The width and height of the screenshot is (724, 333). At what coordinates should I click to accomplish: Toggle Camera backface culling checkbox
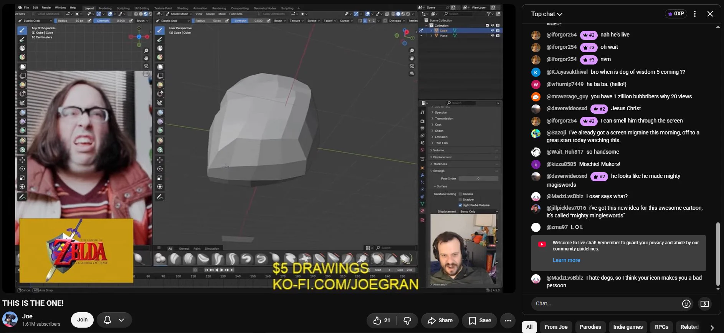click(460, 194)
